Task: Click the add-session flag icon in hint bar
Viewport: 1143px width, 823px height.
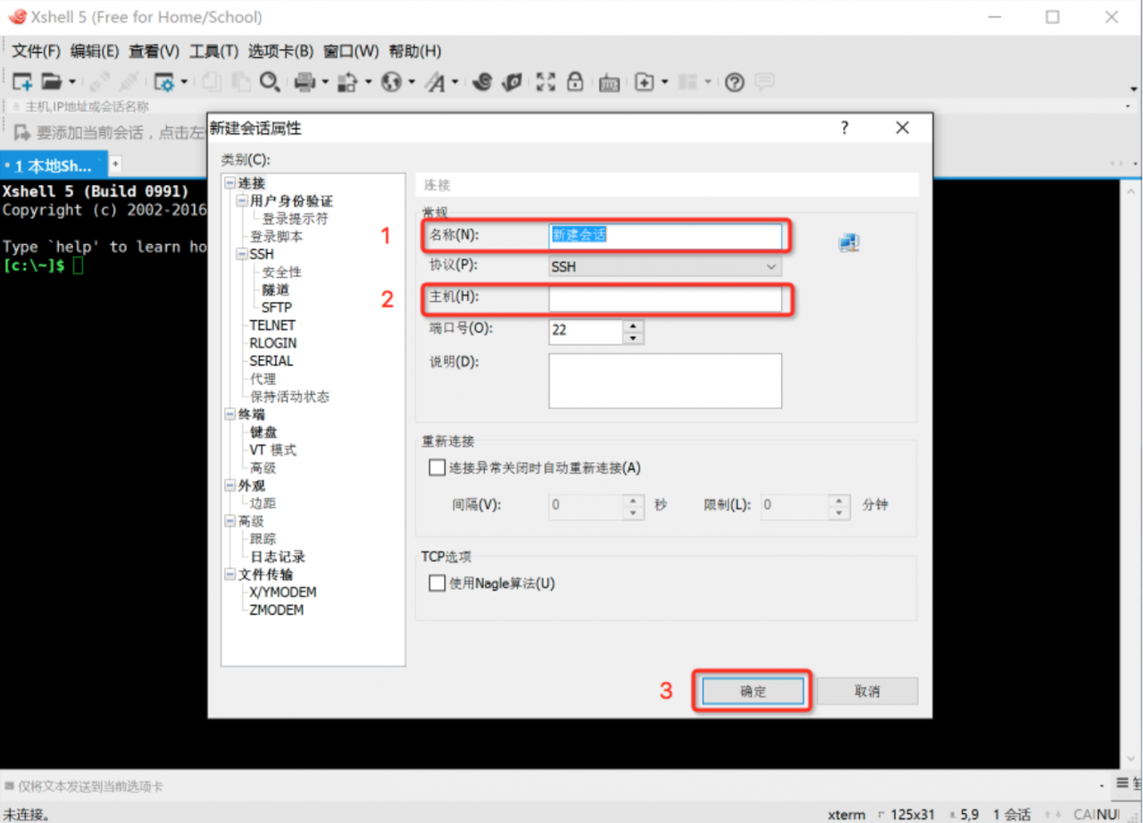Action: click(21, 132)
